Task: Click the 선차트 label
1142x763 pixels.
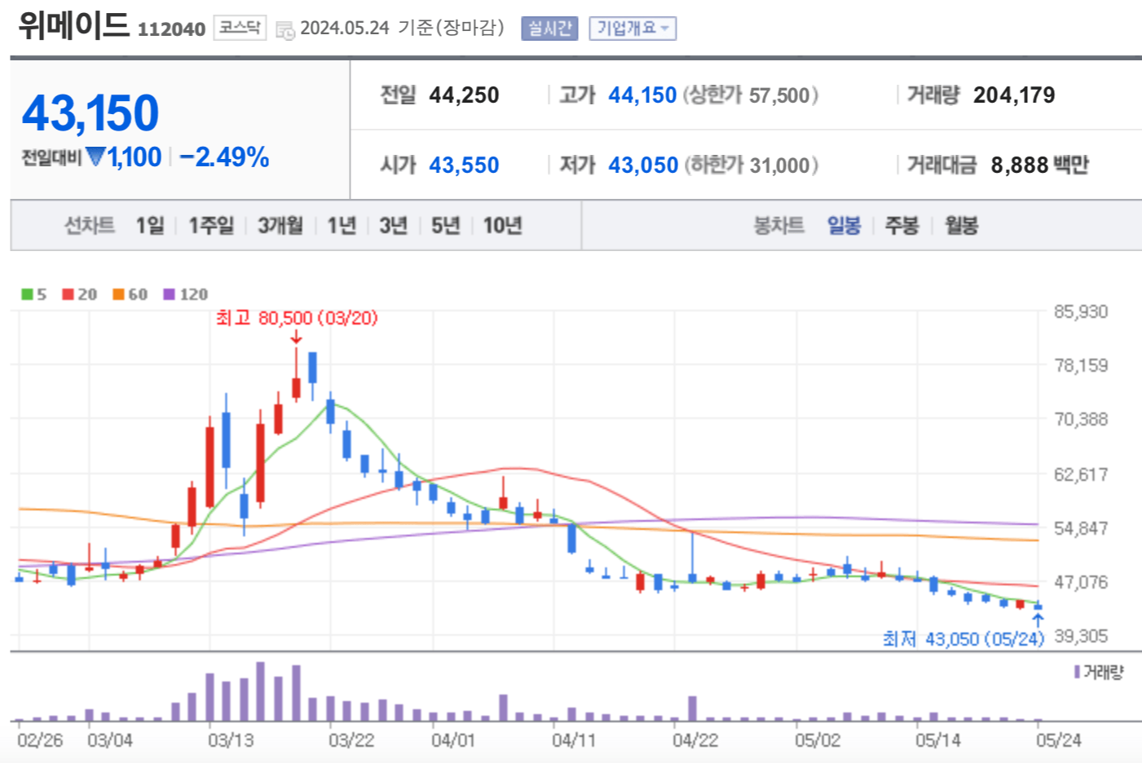Action: [90, 225]
